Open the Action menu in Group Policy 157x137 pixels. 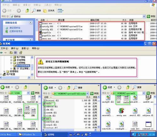pyautogui.click(x=15, y=48)
